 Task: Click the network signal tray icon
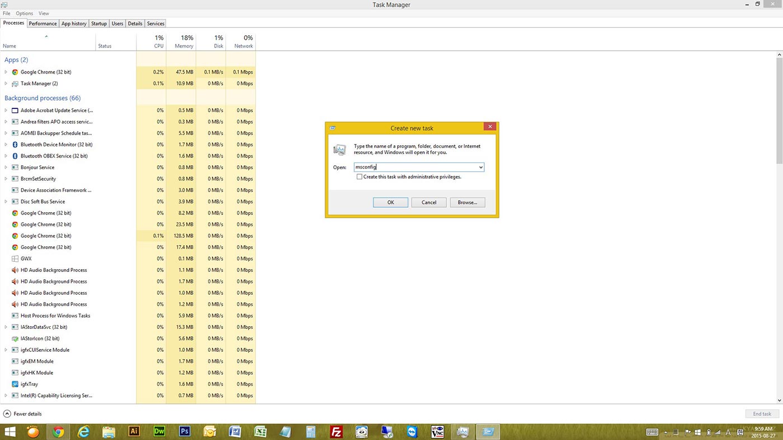(719, 432)
